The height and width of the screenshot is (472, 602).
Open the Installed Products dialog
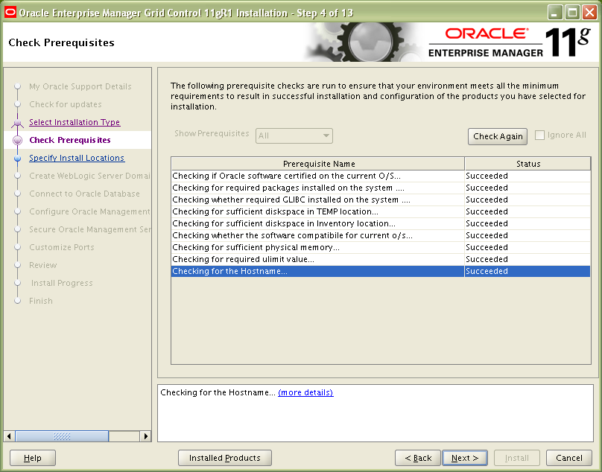click(x=224, y=458)
